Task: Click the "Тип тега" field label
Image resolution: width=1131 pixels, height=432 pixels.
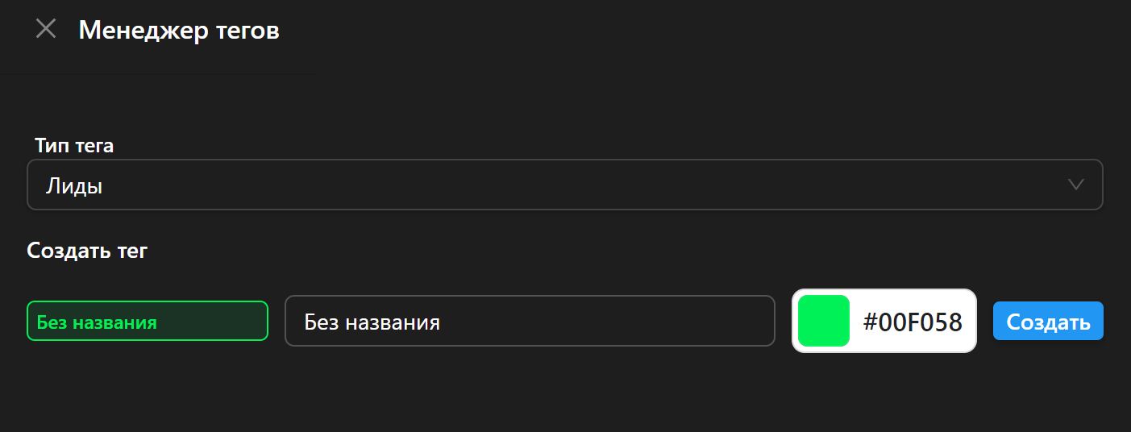Action: (74, 146)
